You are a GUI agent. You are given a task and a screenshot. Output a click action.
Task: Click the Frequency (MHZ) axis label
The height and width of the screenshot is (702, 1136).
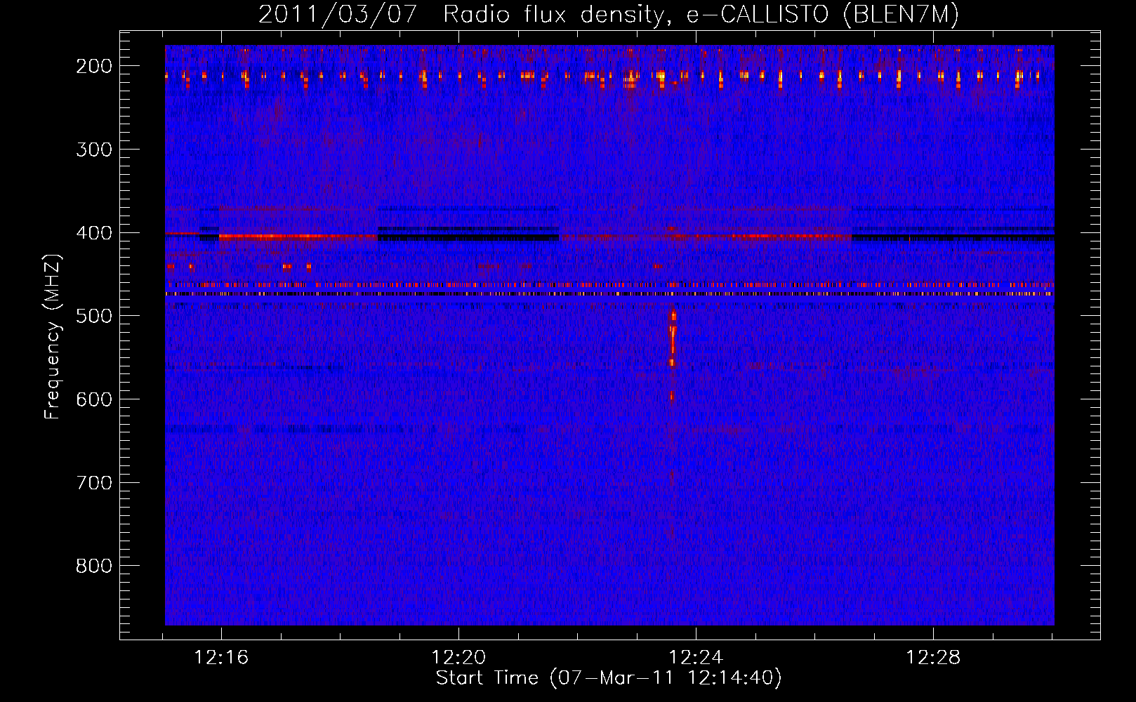coord(52,336)
